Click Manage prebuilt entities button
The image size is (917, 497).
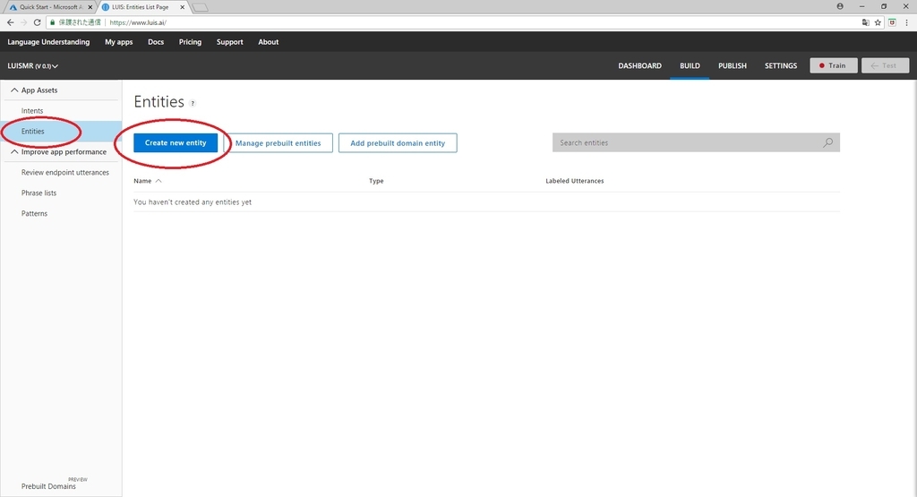click(279, 142)
